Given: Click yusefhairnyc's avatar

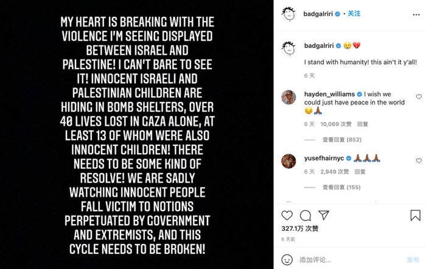Looking at the screenshot, I should [288, 161].
